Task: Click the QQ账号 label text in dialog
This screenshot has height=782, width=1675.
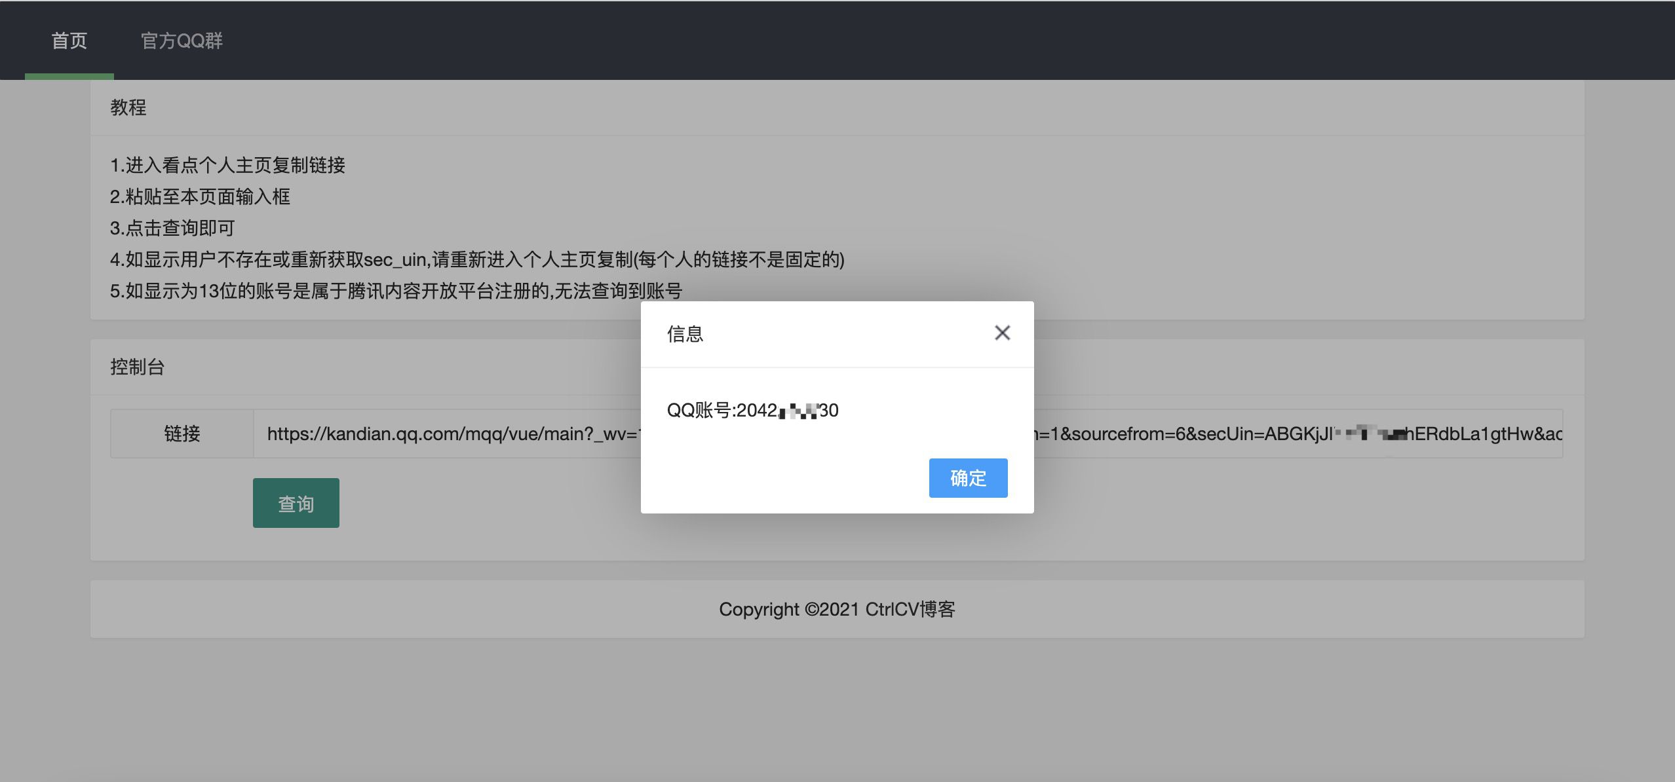Action: pyautogui.click(x=700, y=410)
